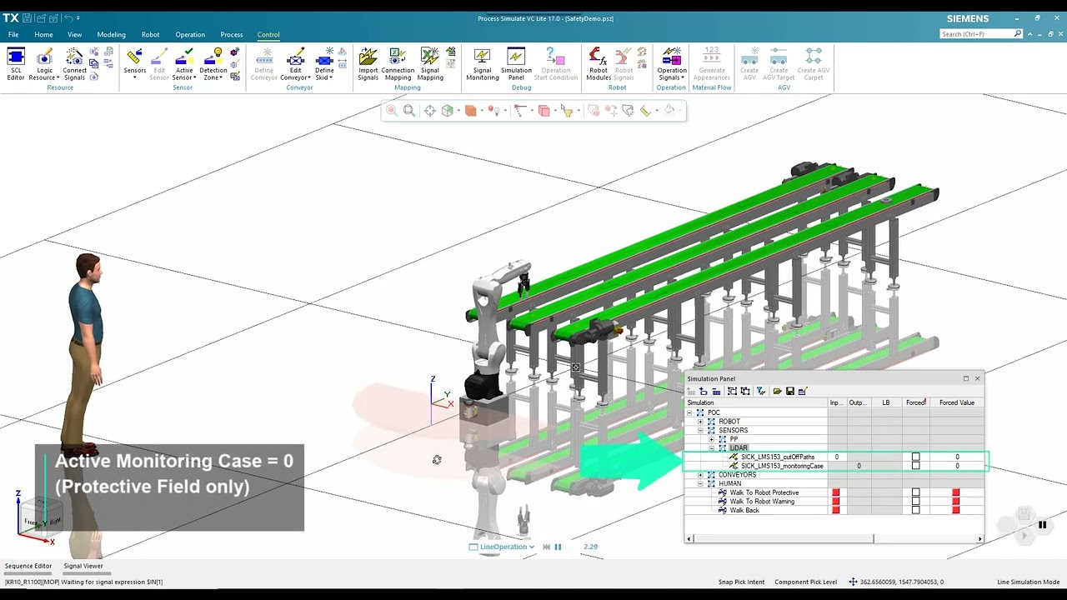Tick Forced checkbox for Walk To Robot Protective
The image size is (1067, 600).
[915, 492]
